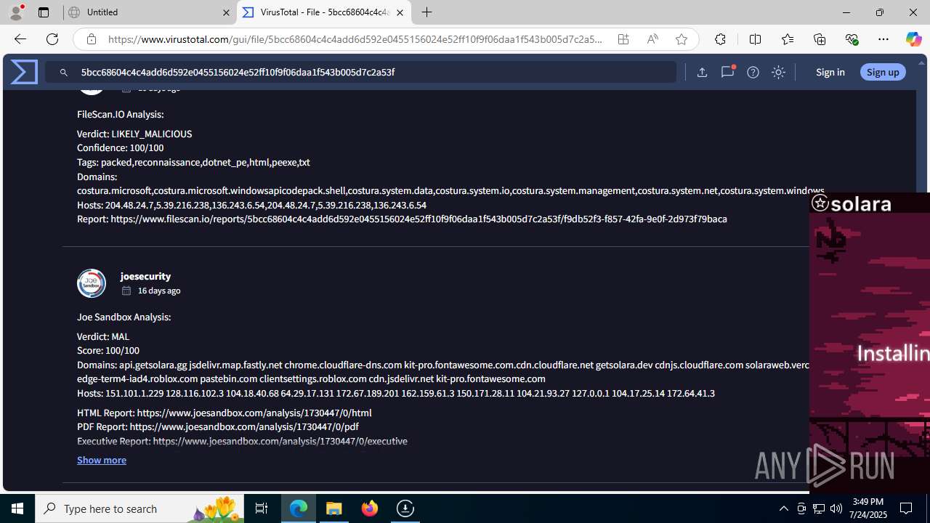Close the VirusTotal tab

tap(400, 12)
